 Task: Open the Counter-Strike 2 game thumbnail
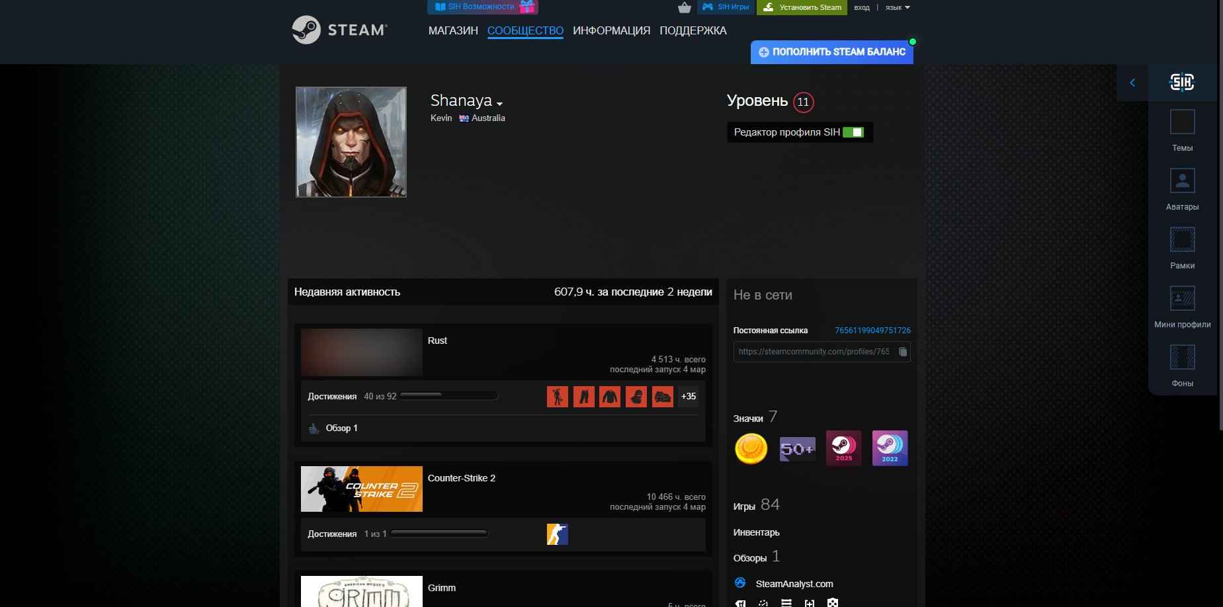(x=361, y=489)
